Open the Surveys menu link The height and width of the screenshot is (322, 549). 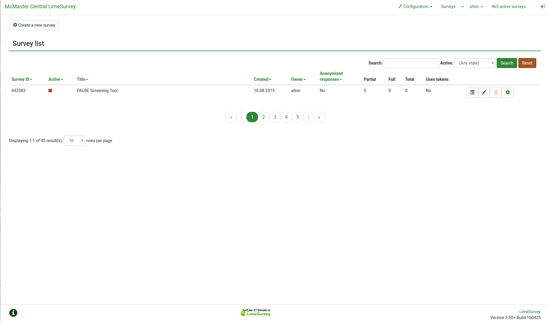click(x=448, y=7)
